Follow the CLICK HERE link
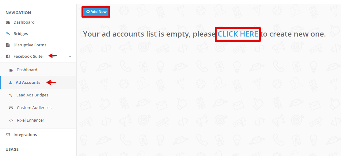341x156 pixels. (238, 34)
